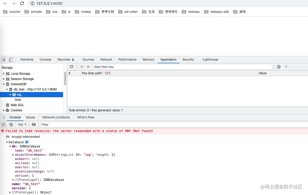Switch to the Elements tab
The width and height of the screenshot is (308, 195).
point(27,60)
